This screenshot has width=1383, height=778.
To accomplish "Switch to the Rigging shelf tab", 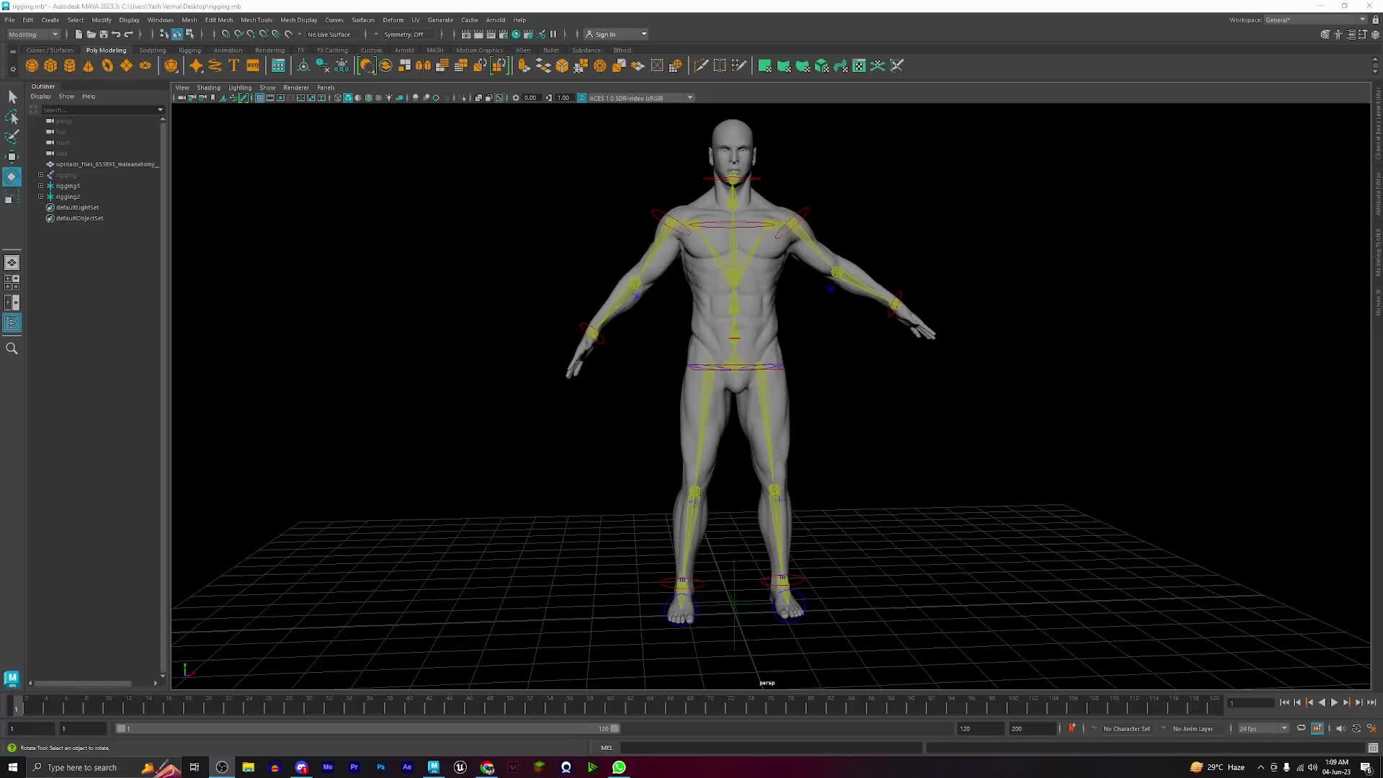I will click(189, 50).
